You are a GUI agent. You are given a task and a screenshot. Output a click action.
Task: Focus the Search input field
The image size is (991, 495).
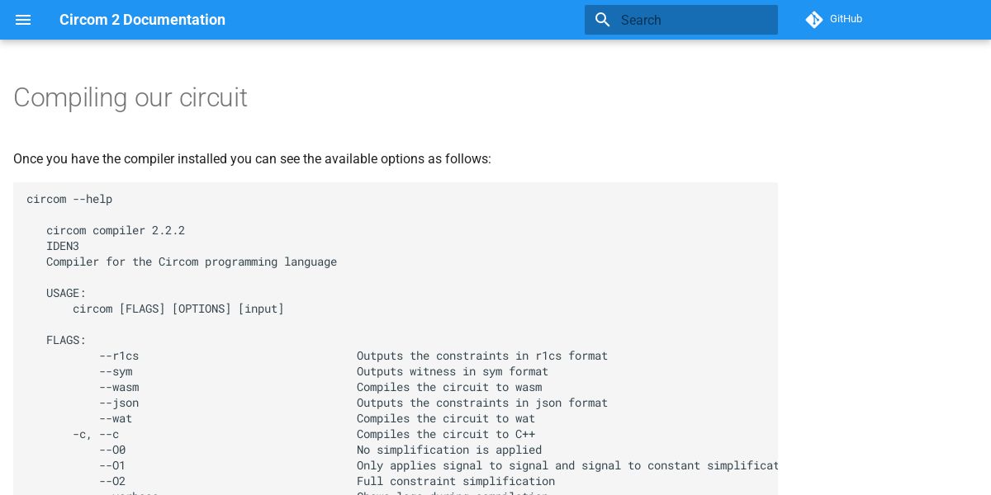coord(681,20)
